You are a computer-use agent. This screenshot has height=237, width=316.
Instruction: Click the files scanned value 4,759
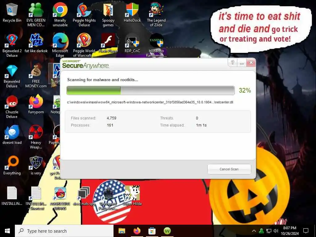pyautogui.click(x=111, y=118)
